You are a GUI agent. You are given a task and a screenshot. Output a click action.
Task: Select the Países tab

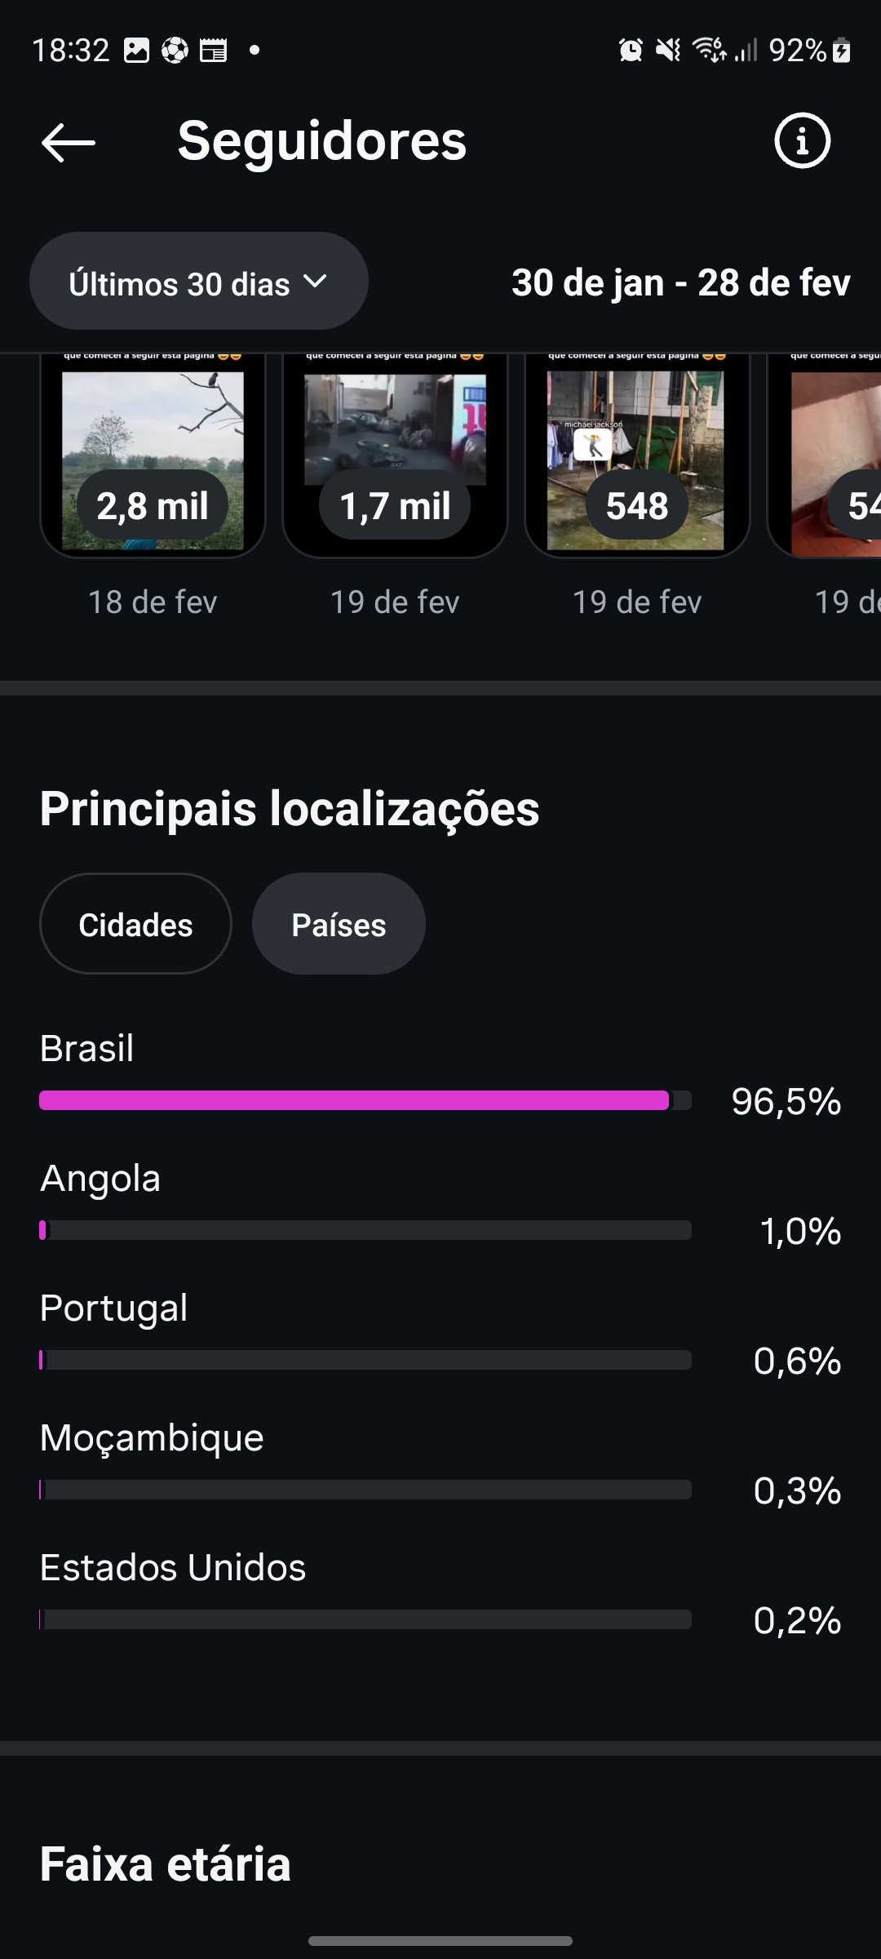coord(339,924)
